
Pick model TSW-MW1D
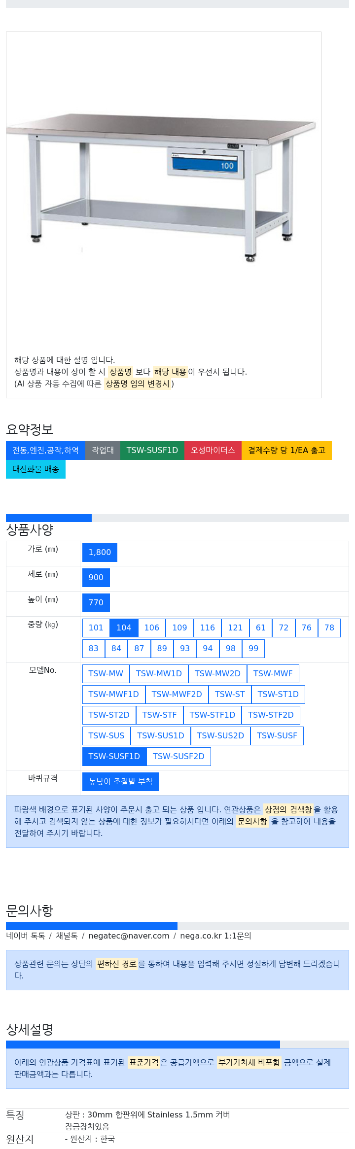(x=159, y=673)
